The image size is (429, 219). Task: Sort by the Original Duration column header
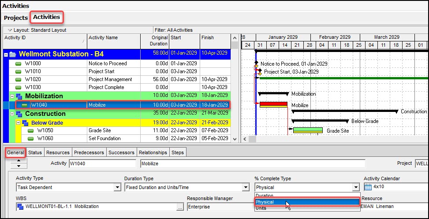click(155, 41)
